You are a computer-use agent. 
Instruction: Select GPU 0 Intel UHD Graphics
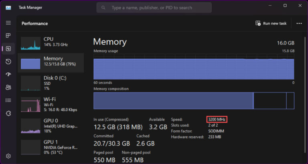[x=51, y=125]
